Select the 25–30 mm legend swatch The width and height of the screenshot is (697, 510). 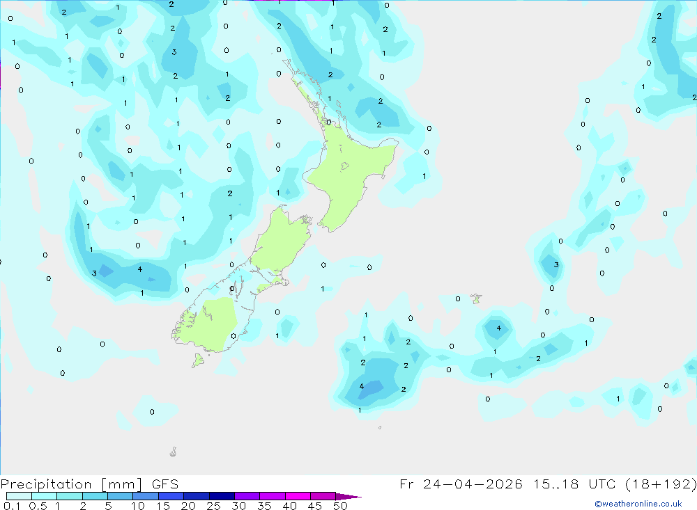[x=222, y=496]
